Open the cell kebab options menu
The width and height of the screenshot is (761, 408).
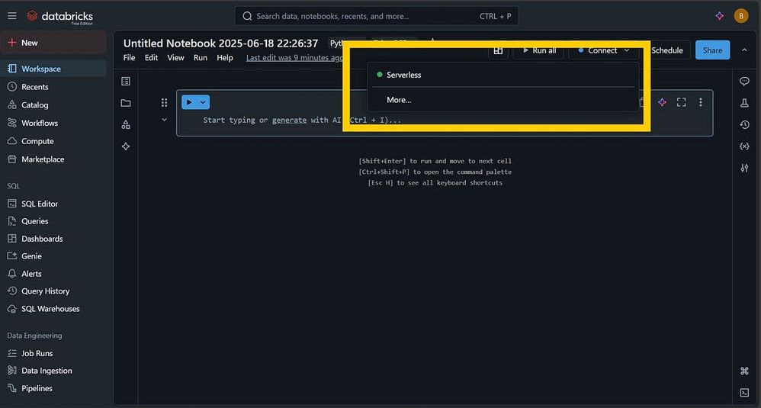[701, 102]
